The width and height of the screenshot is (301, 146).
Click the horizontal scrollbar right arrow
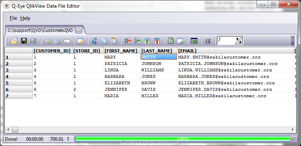(293, 129)
